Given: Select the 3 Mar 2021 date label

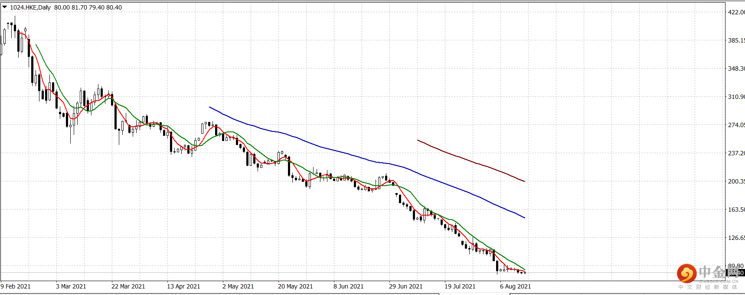Looking at the screenshot, I should (x=71, y=286).
